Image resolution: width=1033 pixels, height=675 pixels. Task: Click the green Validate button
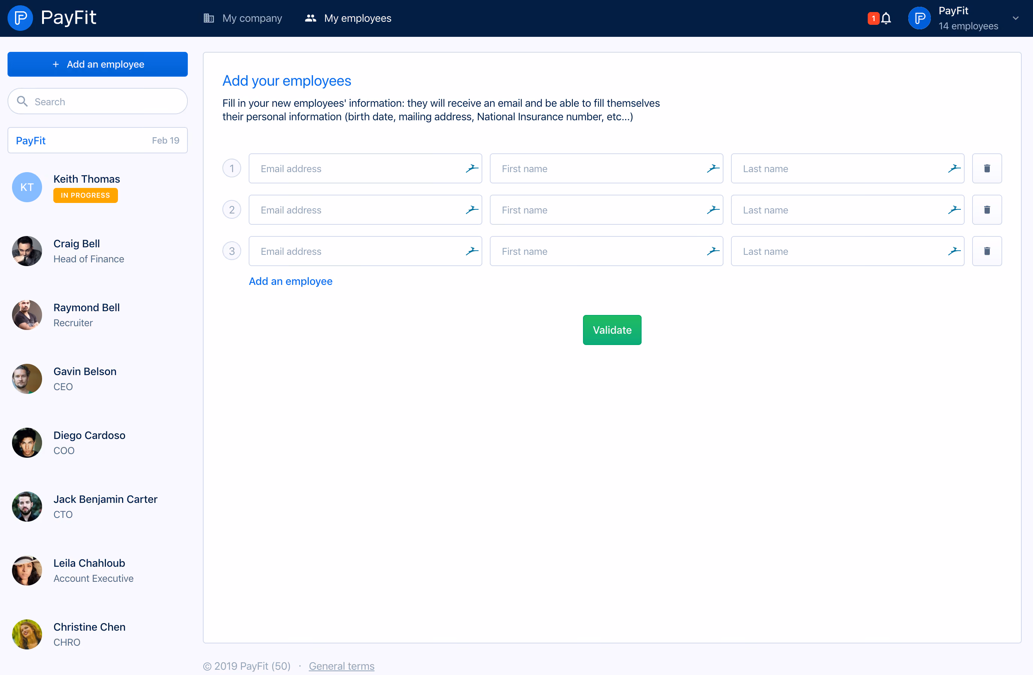tap(612, 330)
